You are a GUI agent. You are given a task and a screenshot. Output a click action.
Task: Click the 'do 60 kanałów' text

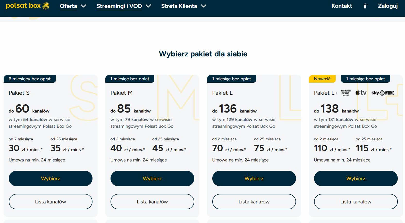29,109
